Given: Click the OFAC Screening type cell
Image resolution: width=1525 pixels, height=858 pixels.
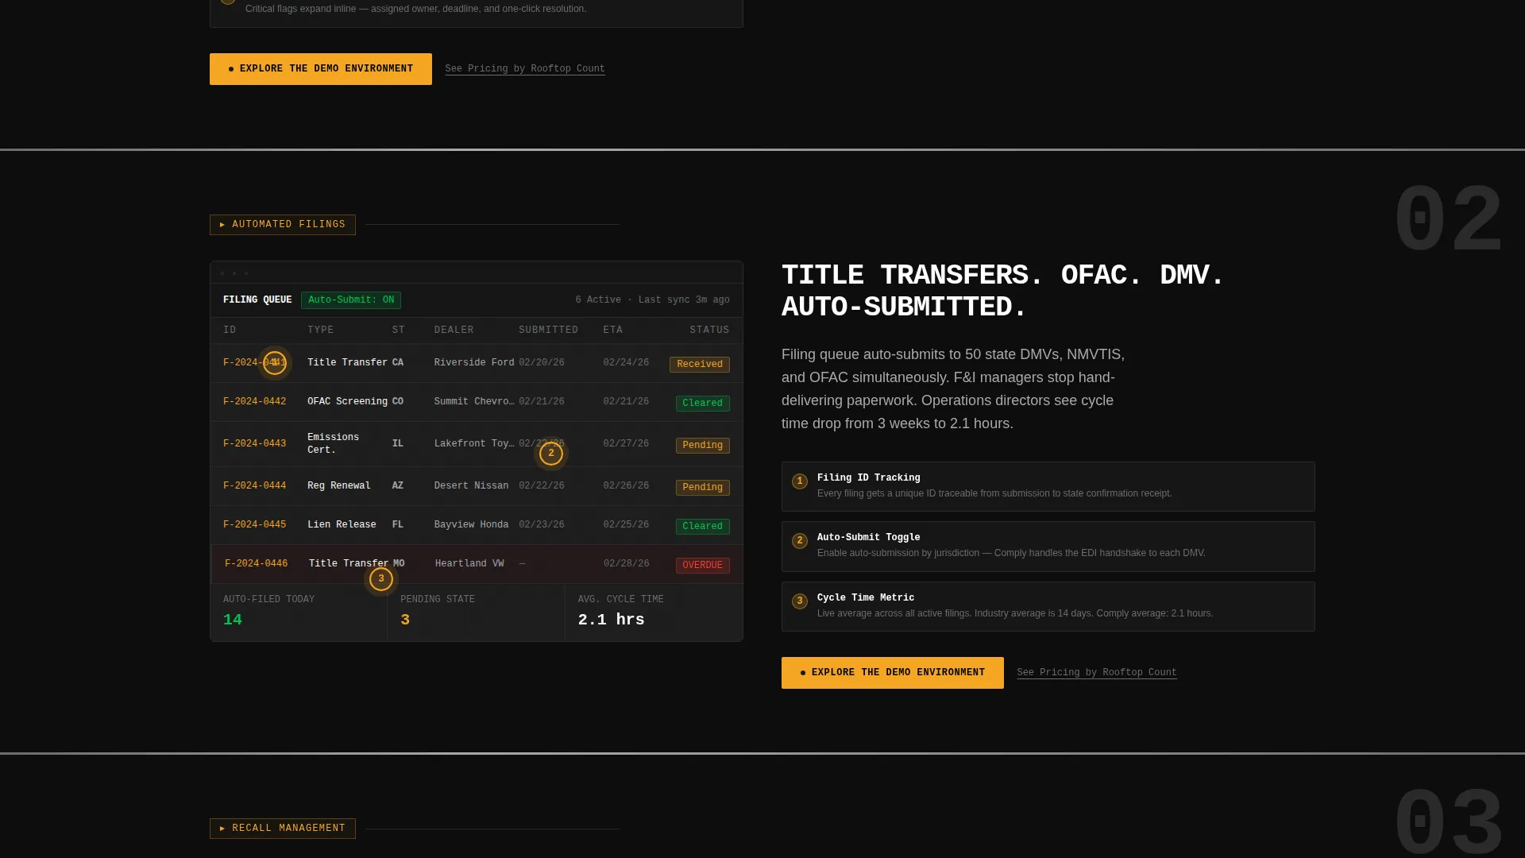Looking at the screenshot, I should (x=348, y=402).
